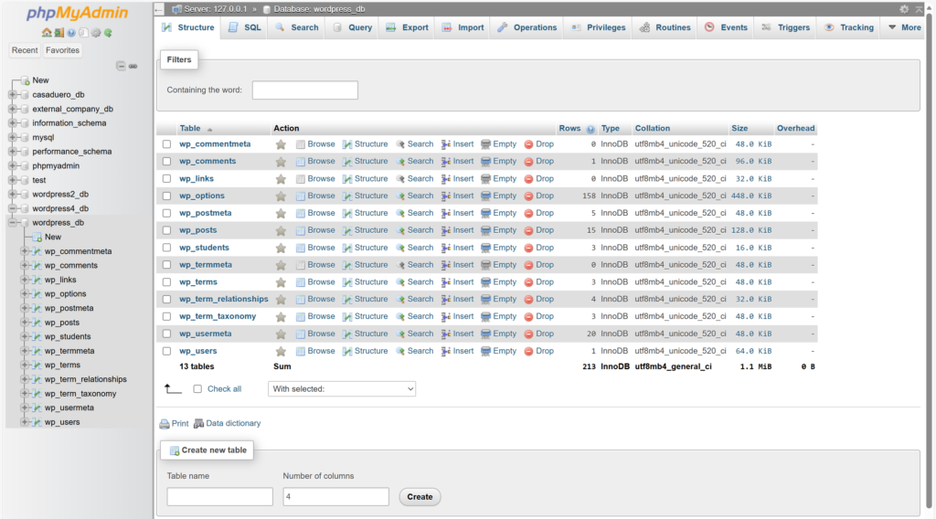Open navigation panel settings gear icon

(x=95, y=33)
